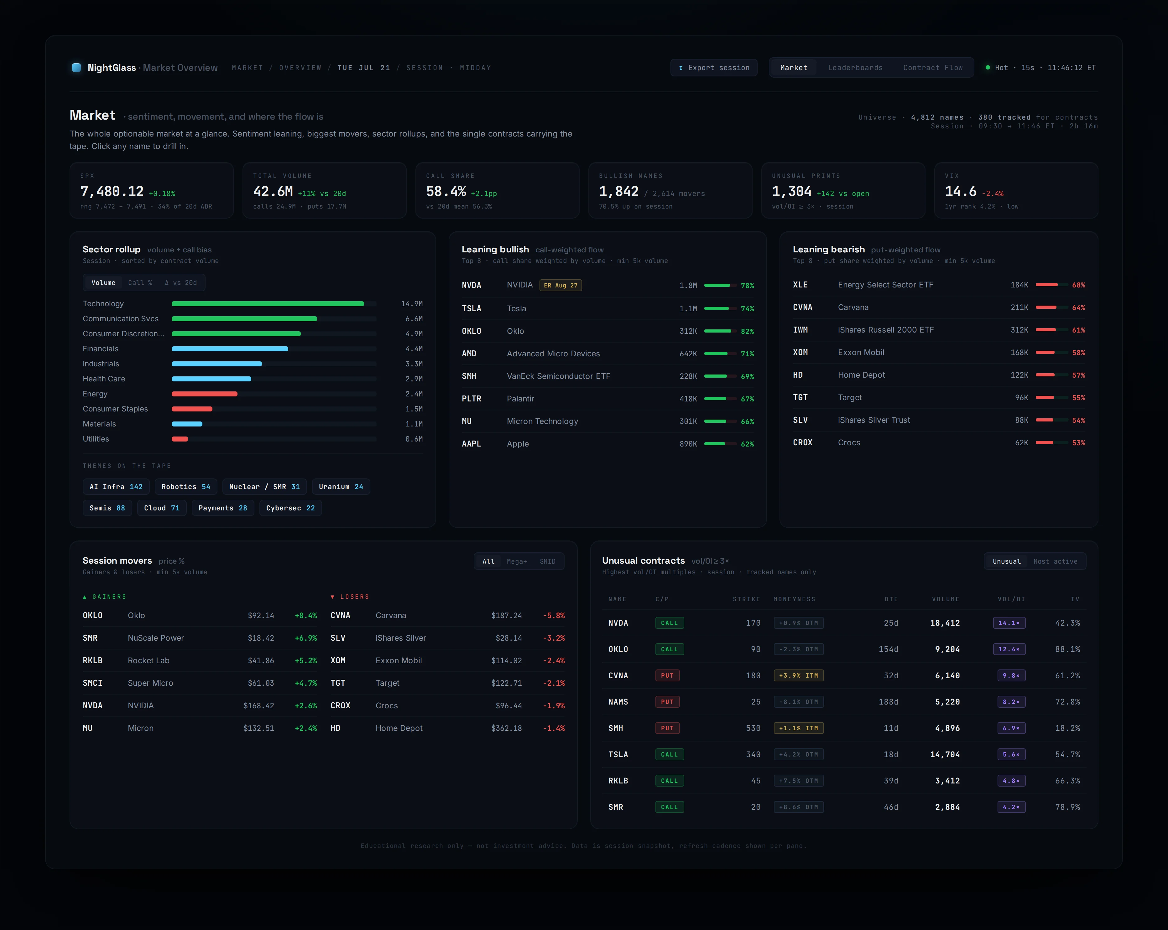
Task: Click SLV iShares Silver Trust row
Action: [x=938, y=420]
